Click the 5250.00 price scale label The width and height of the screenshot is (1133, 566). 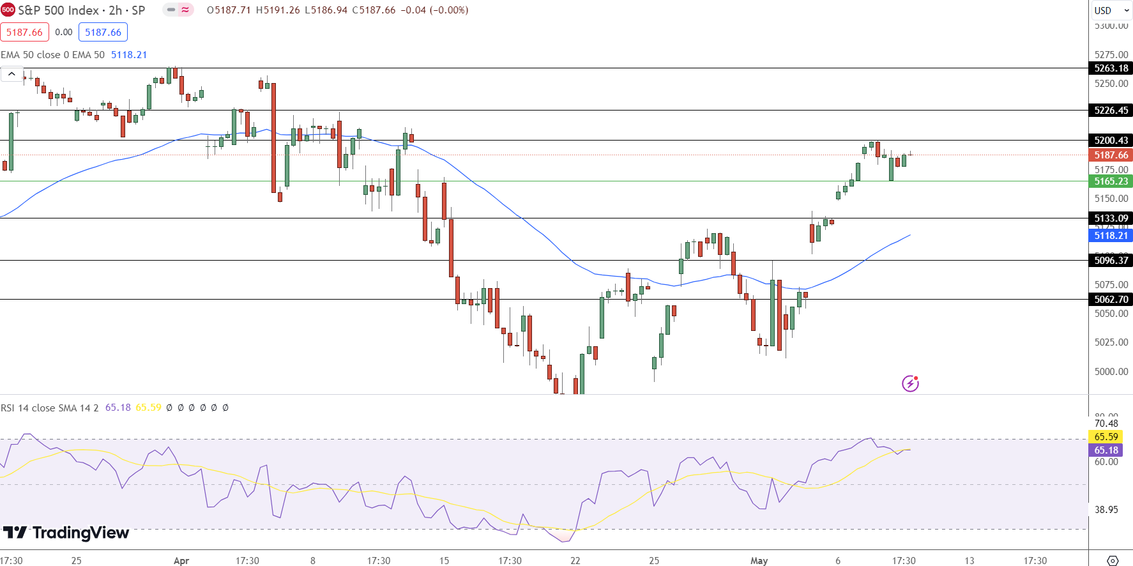[x=1111, y=84]
